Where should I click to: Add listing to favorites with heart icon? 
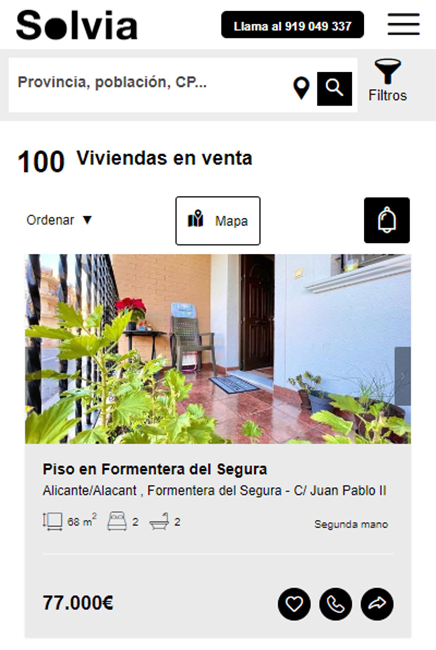[294, 604]
